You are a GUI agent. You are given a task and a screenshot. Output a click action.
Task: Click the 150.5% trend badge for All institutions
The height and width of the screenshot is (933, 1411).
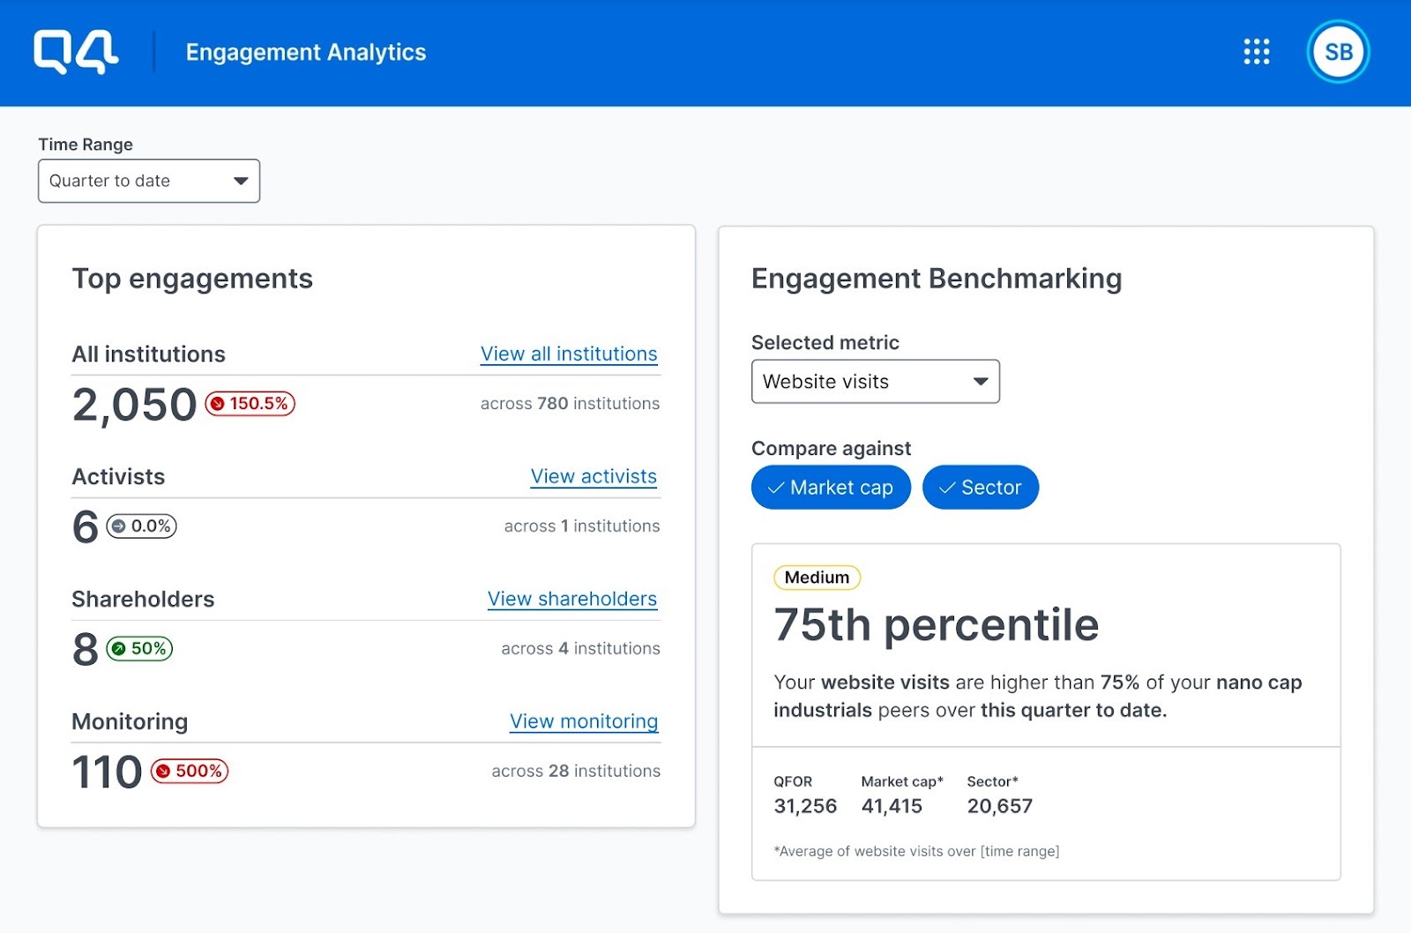pos(250,403)
